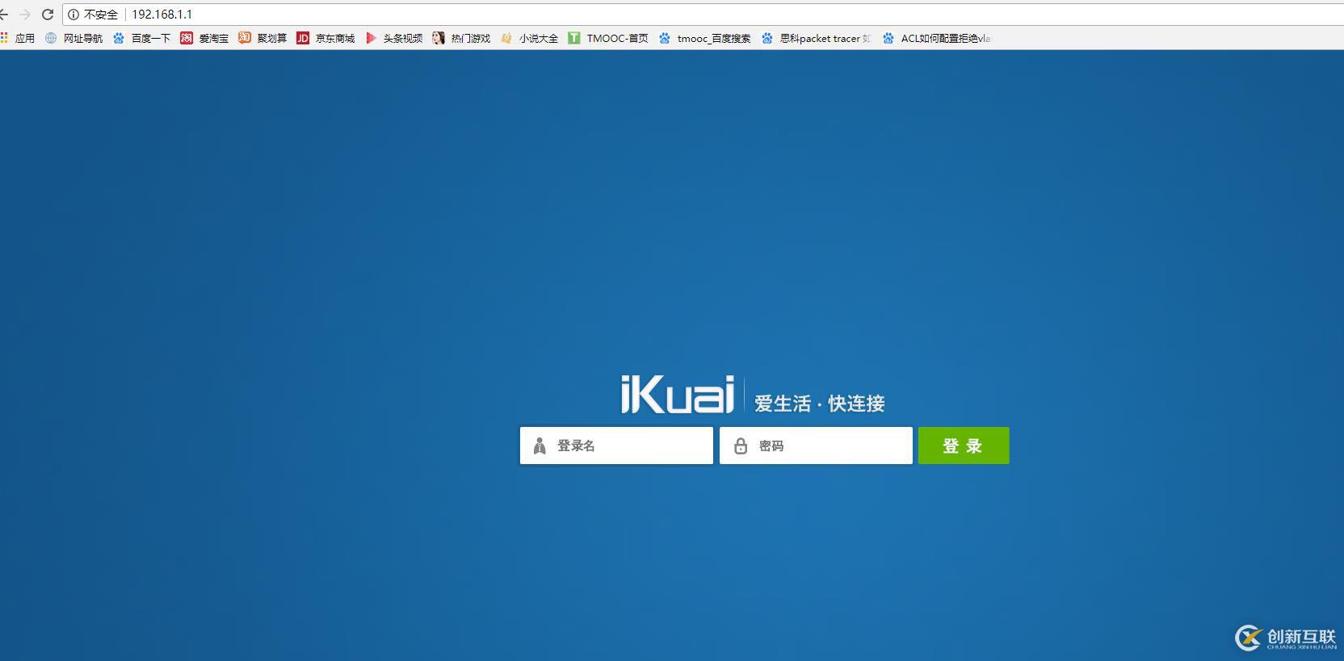Open the 思科packet tracer bookmark
The image size is (1344, 661).
click(x=817, y=38)
